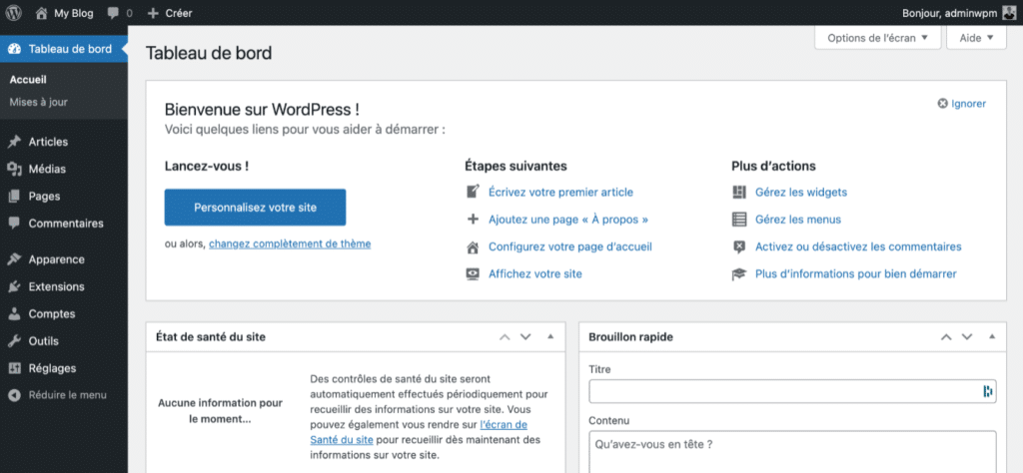Move État de santé du site panel down
Viewport: 1023px width, 473px height.
[525, 337]
